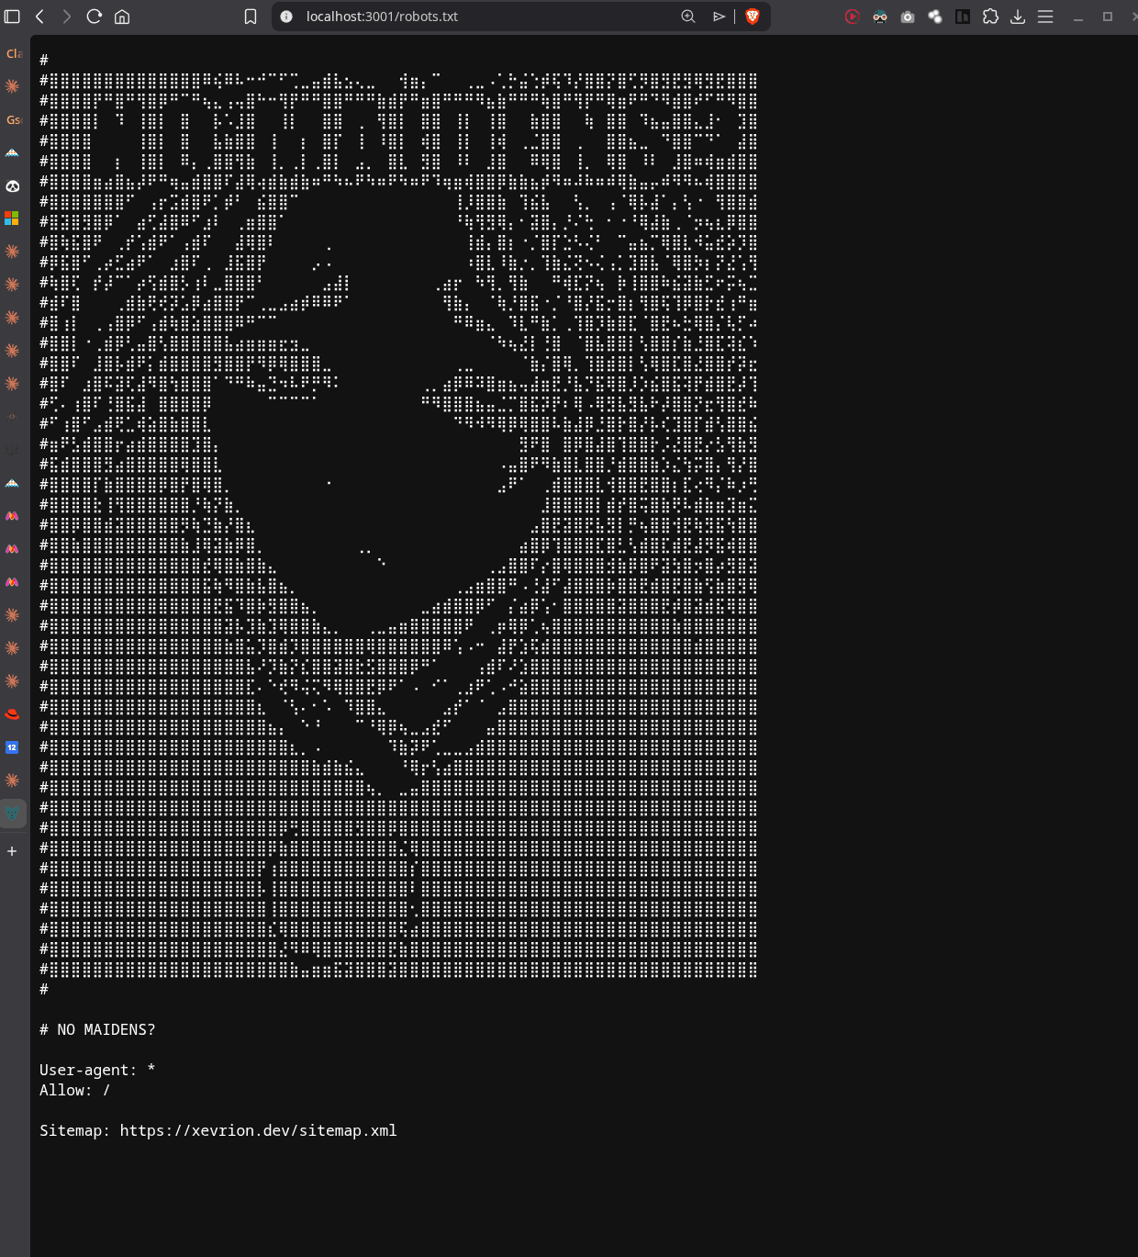Click the red play-button extension icon

853,17
